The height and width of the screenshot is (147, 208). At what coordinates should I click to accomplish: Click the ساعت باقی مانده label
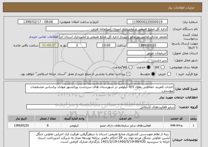(x=26, y=46)
